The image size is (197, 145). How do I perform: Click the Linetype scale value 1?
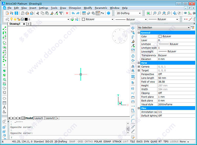tap(176, 48)
